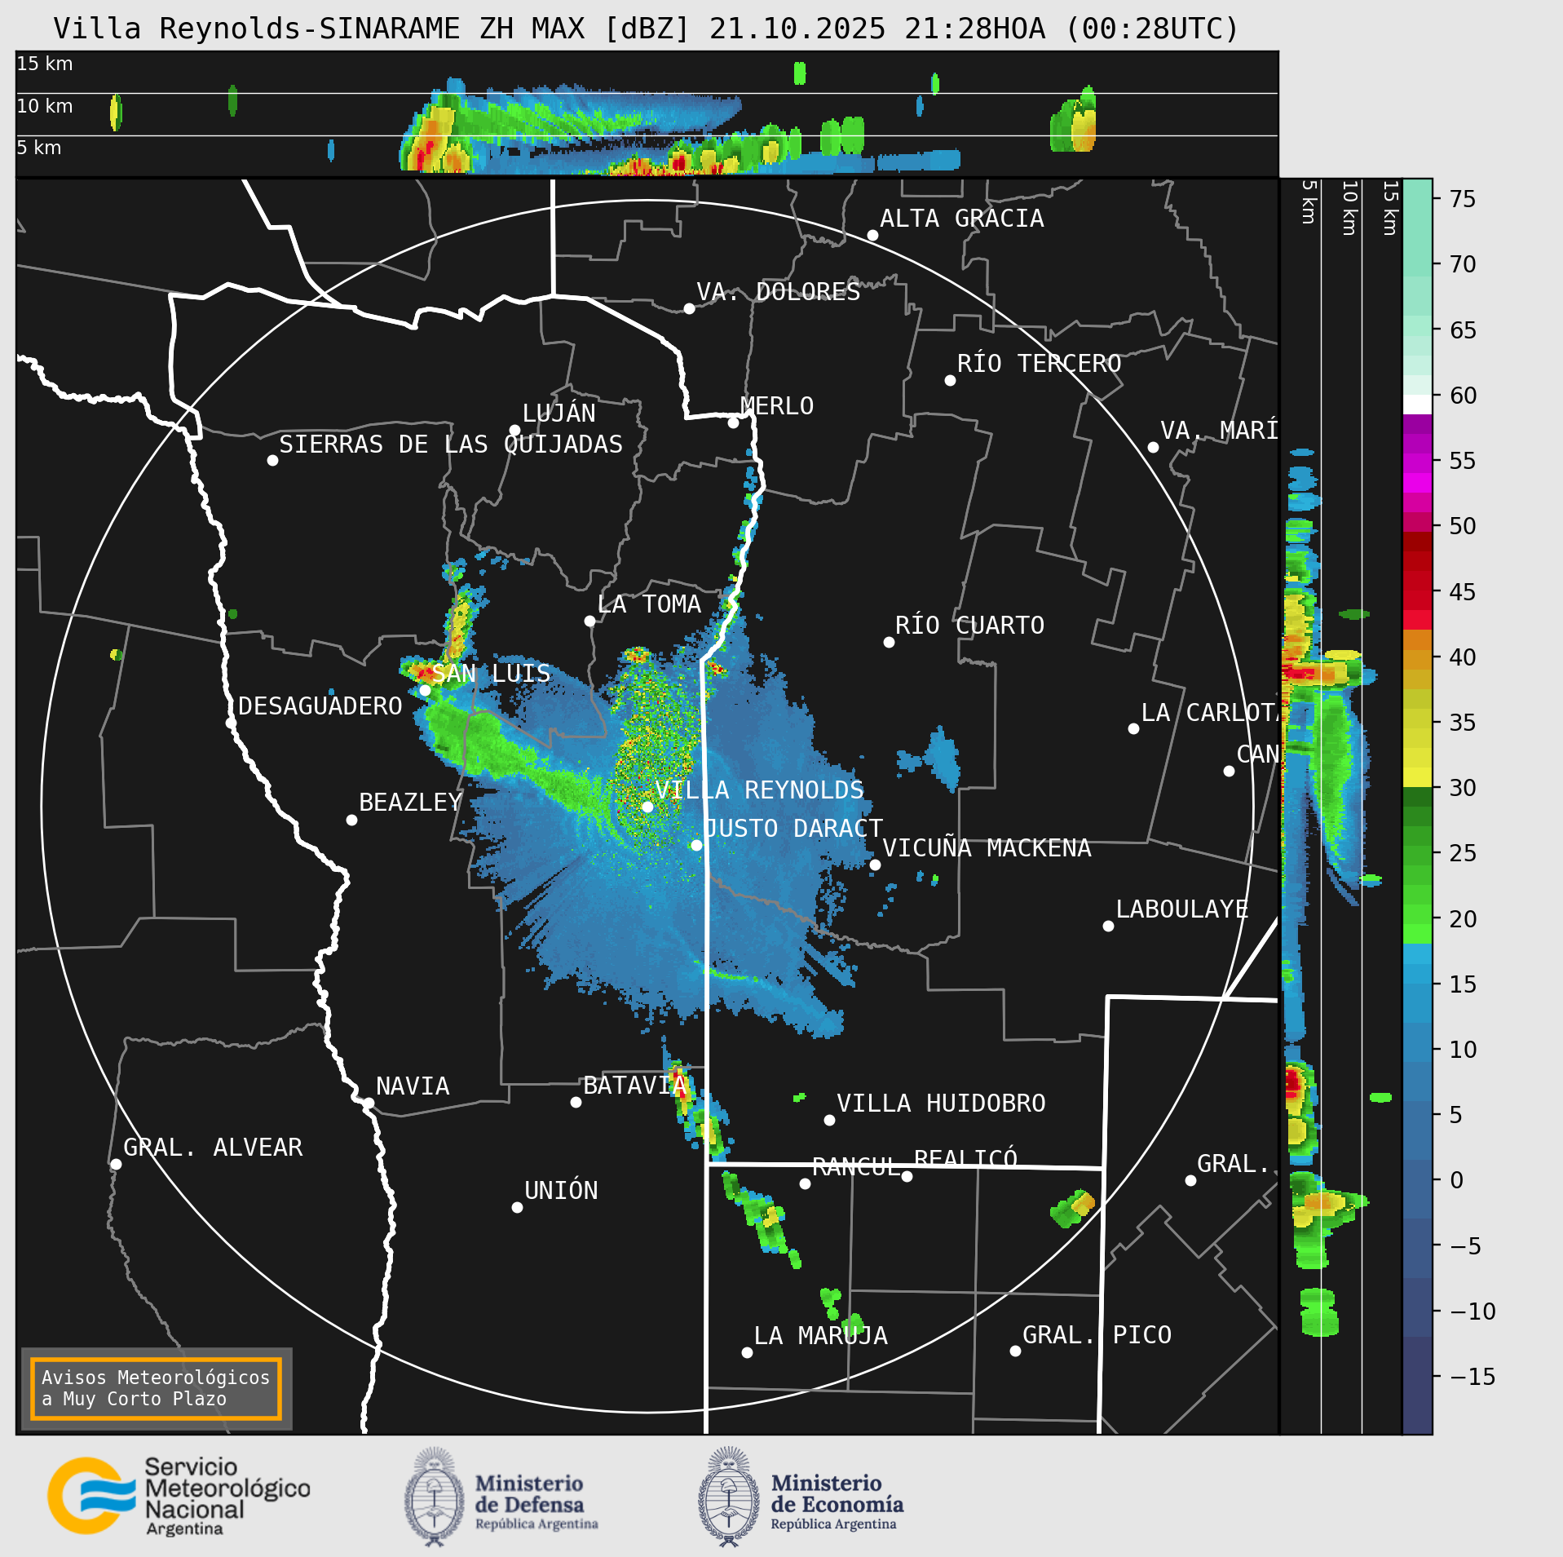The height and width of the screenshot is (1557, 1563).
Task: Click the Laboulaye city marker
Action: [1108, 926]
